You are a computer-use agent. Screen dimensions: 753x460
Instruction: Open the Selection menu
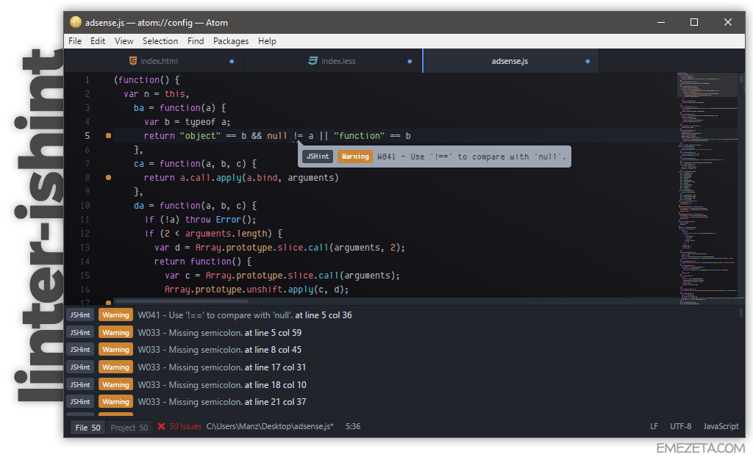point(160,41)
